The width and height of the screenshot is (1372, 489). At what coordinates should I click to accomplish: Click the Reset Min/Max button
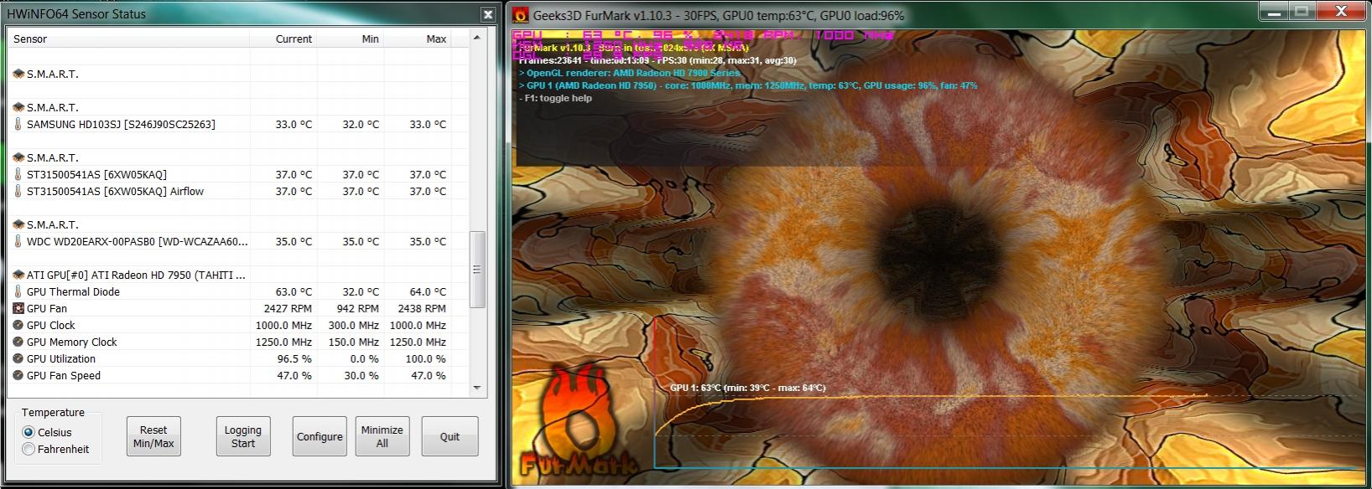click(x=153, y=436)
